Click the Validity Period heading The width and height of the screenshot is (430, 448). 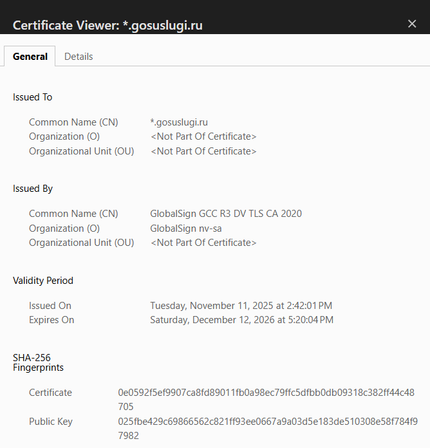click(x=43, y=281)
